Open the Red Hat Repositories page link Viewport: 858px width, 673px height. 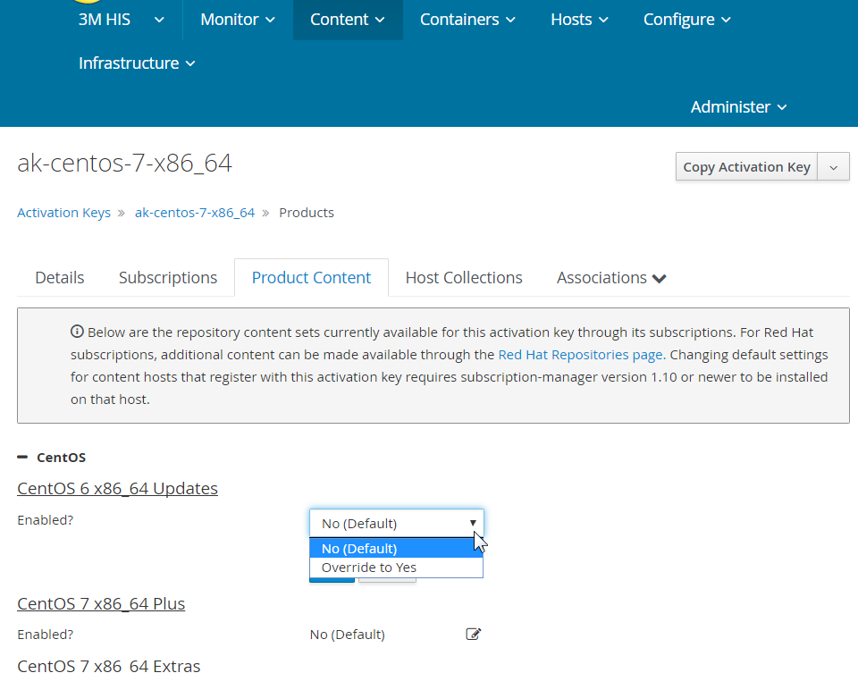click(x=581, y=355)
